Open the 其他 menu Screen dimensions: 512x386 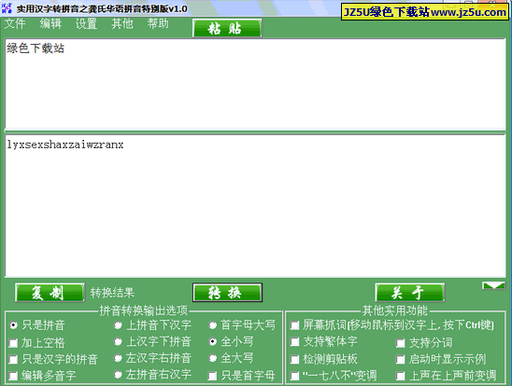[x=122, y=24]
